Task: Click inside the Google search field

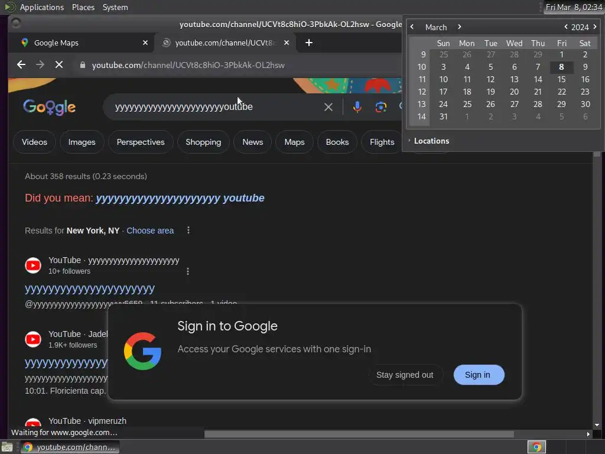Action: click(x=216, y=107)
